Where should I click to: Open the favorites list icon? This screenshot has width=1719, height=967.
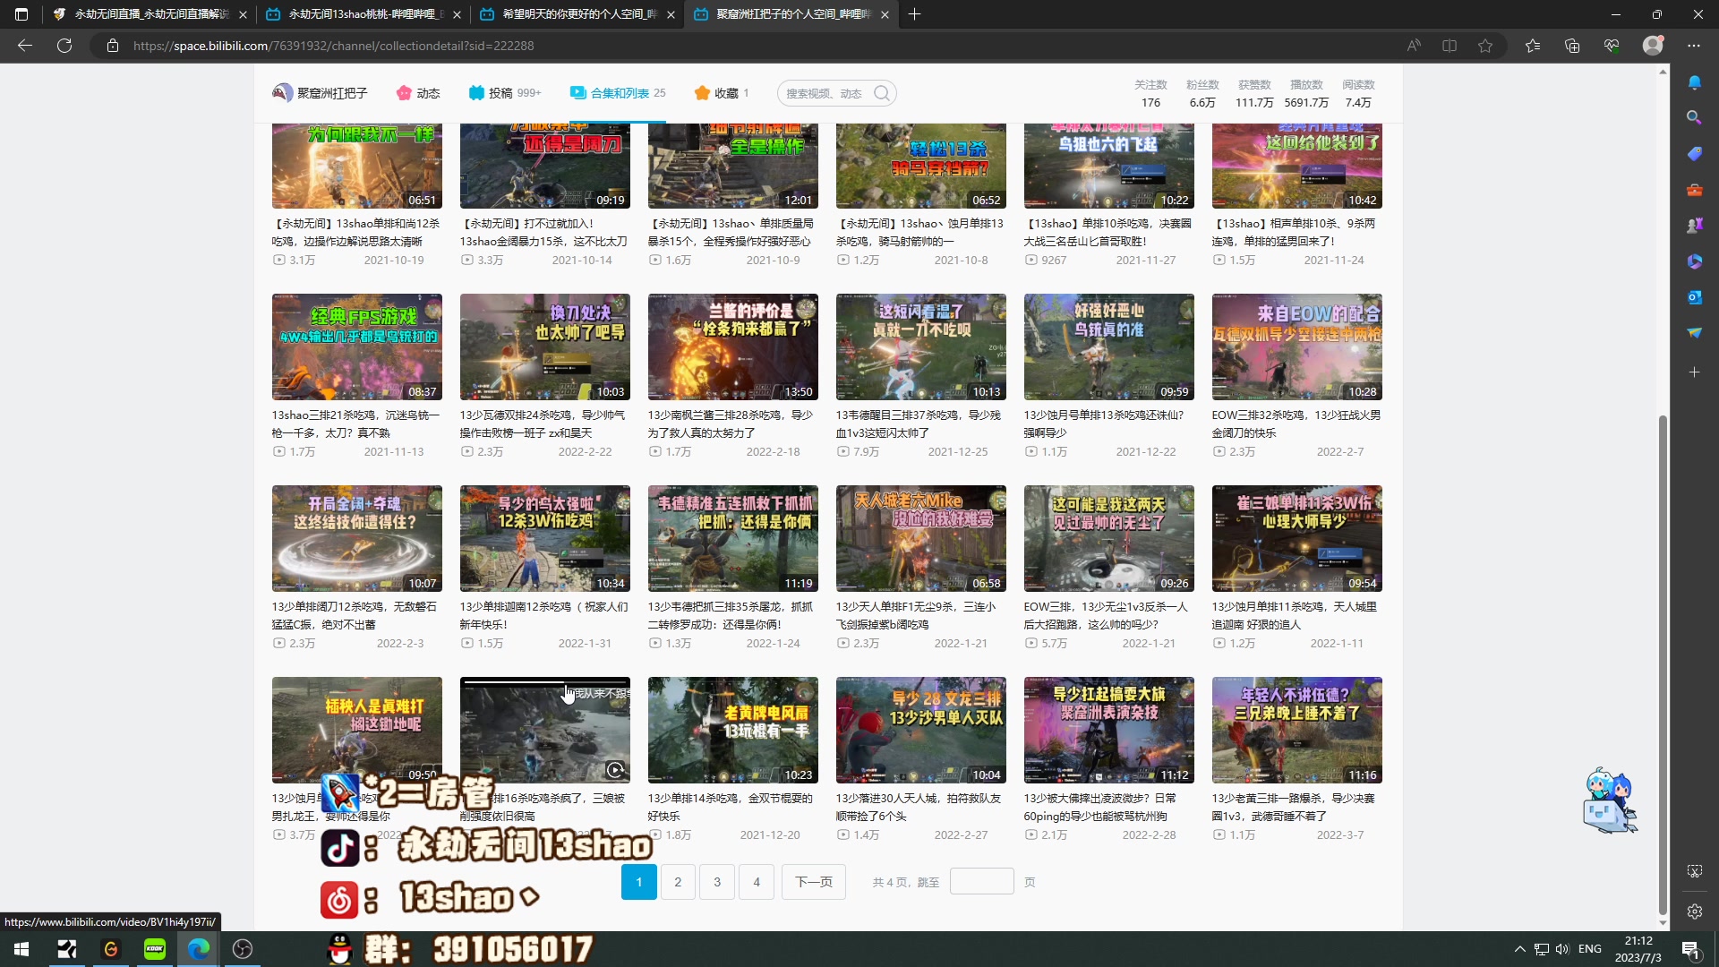click(1533, 46)
